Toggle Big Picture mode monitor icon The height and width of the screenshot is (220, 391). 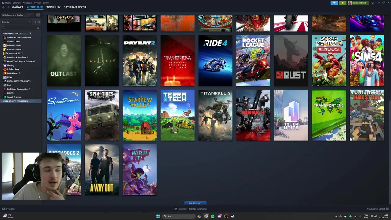pyautogui.click(x=373, y=3)
